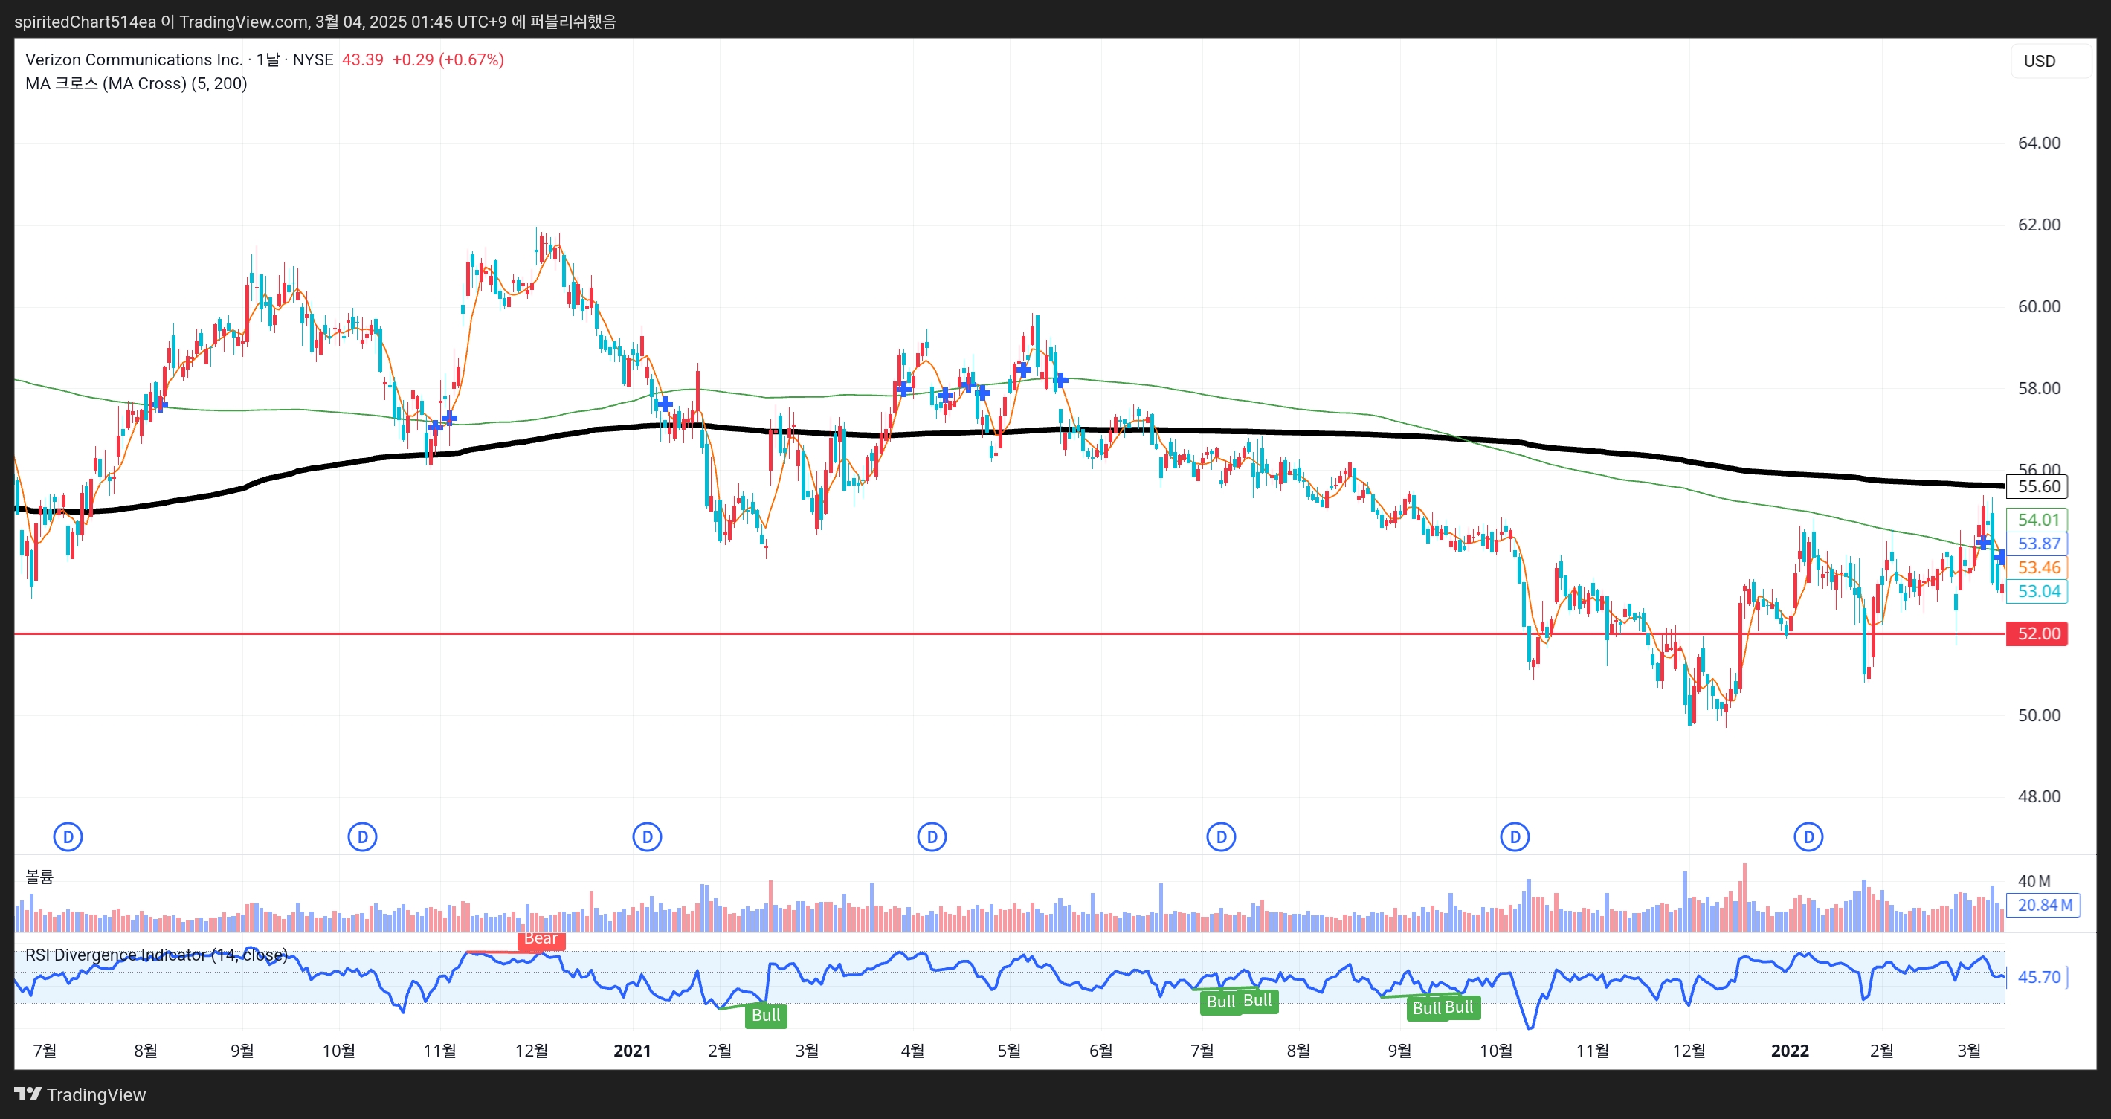Image resolution: width=2111 pixels, height=1119 pixels.
Task: Click the blue MA cross marker in August 2020
Action: click(x=160, y=404)
